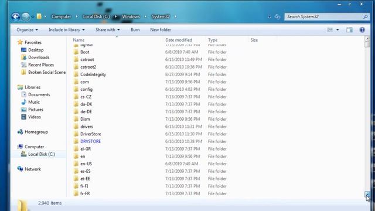Screen dimensions: 375x211
Task: Select the cs-CZ folder icon
Action: pos(76,96)
